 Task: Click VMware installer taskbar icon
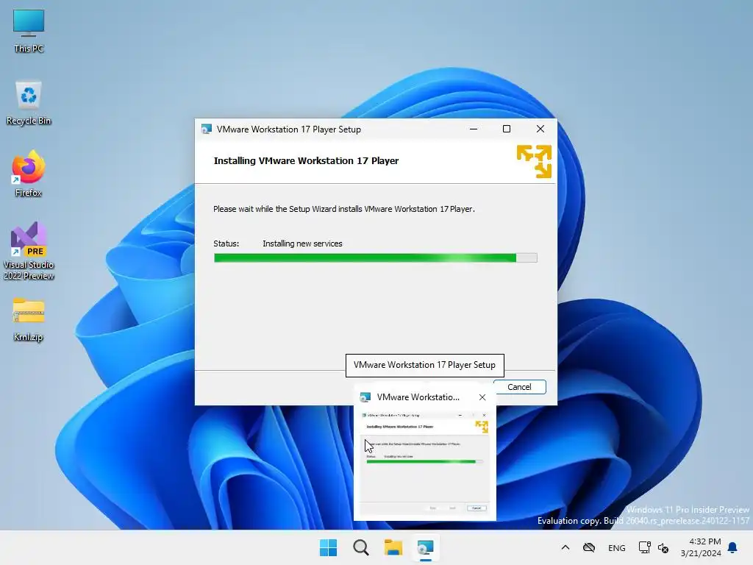point(426,547)
